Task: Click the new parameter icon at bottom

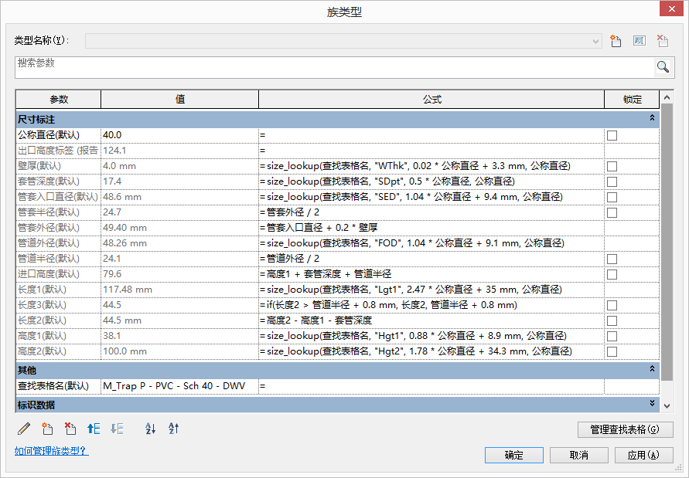Action: pos(47,429)
